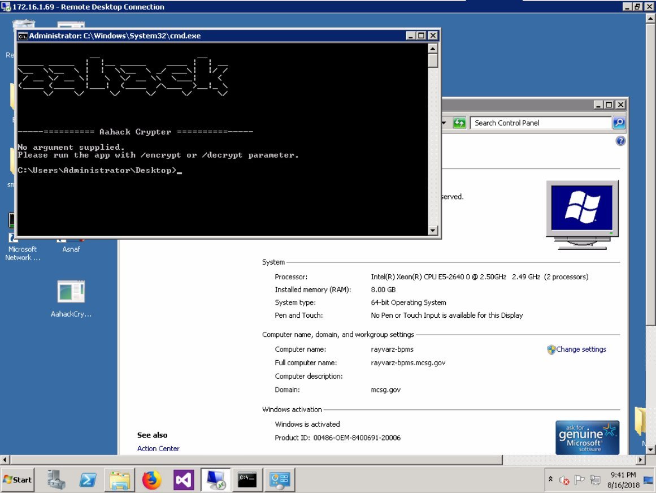Viewport: 656px width, 493px height.
Task: Refresh the Control Panel address bar
Action: pyautogui.click(x=459, y=123)
